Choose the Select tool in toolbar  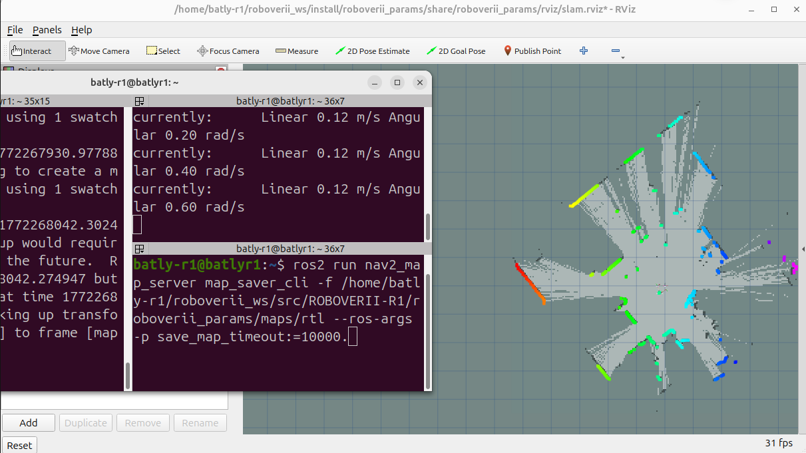click(x=163, y=51)
